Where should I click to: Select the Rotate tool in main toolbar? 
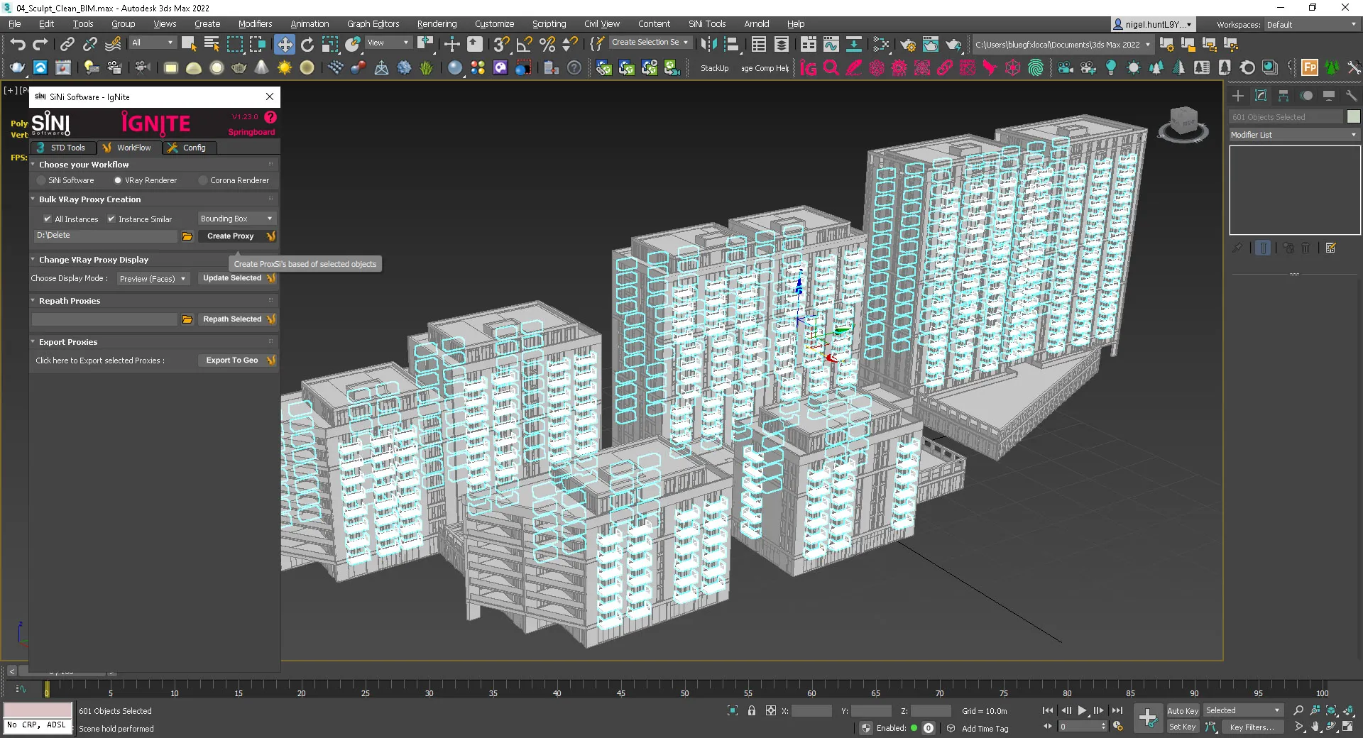[x=307, y=44]
